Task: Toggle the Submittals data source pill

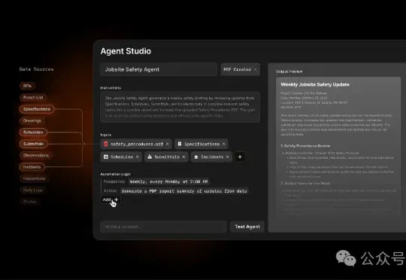Action: coord(33,144)
